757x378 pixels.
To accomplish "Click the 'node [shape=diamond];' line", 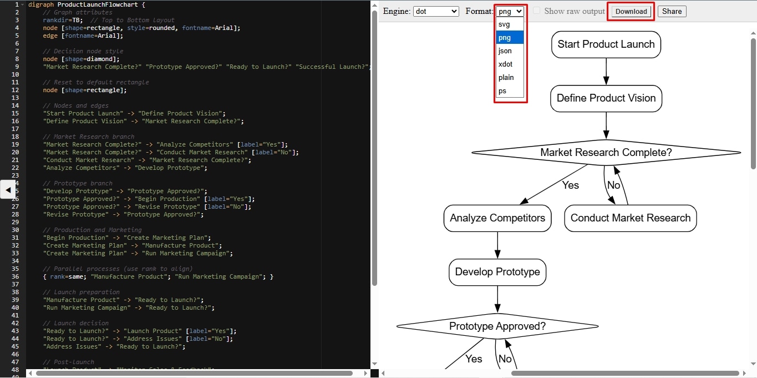I will pyautogui.click(x=81, y=59).
